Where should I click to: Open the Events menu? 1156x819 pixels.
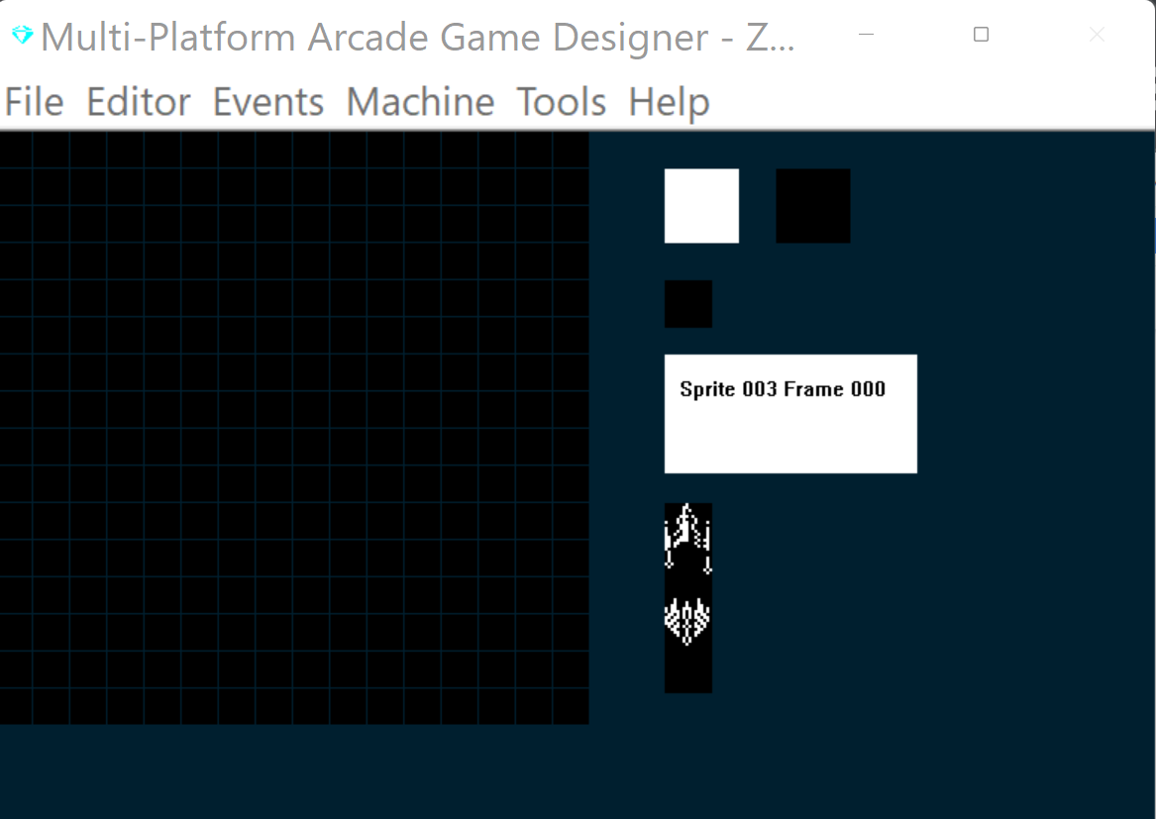(x=268, y=101)
